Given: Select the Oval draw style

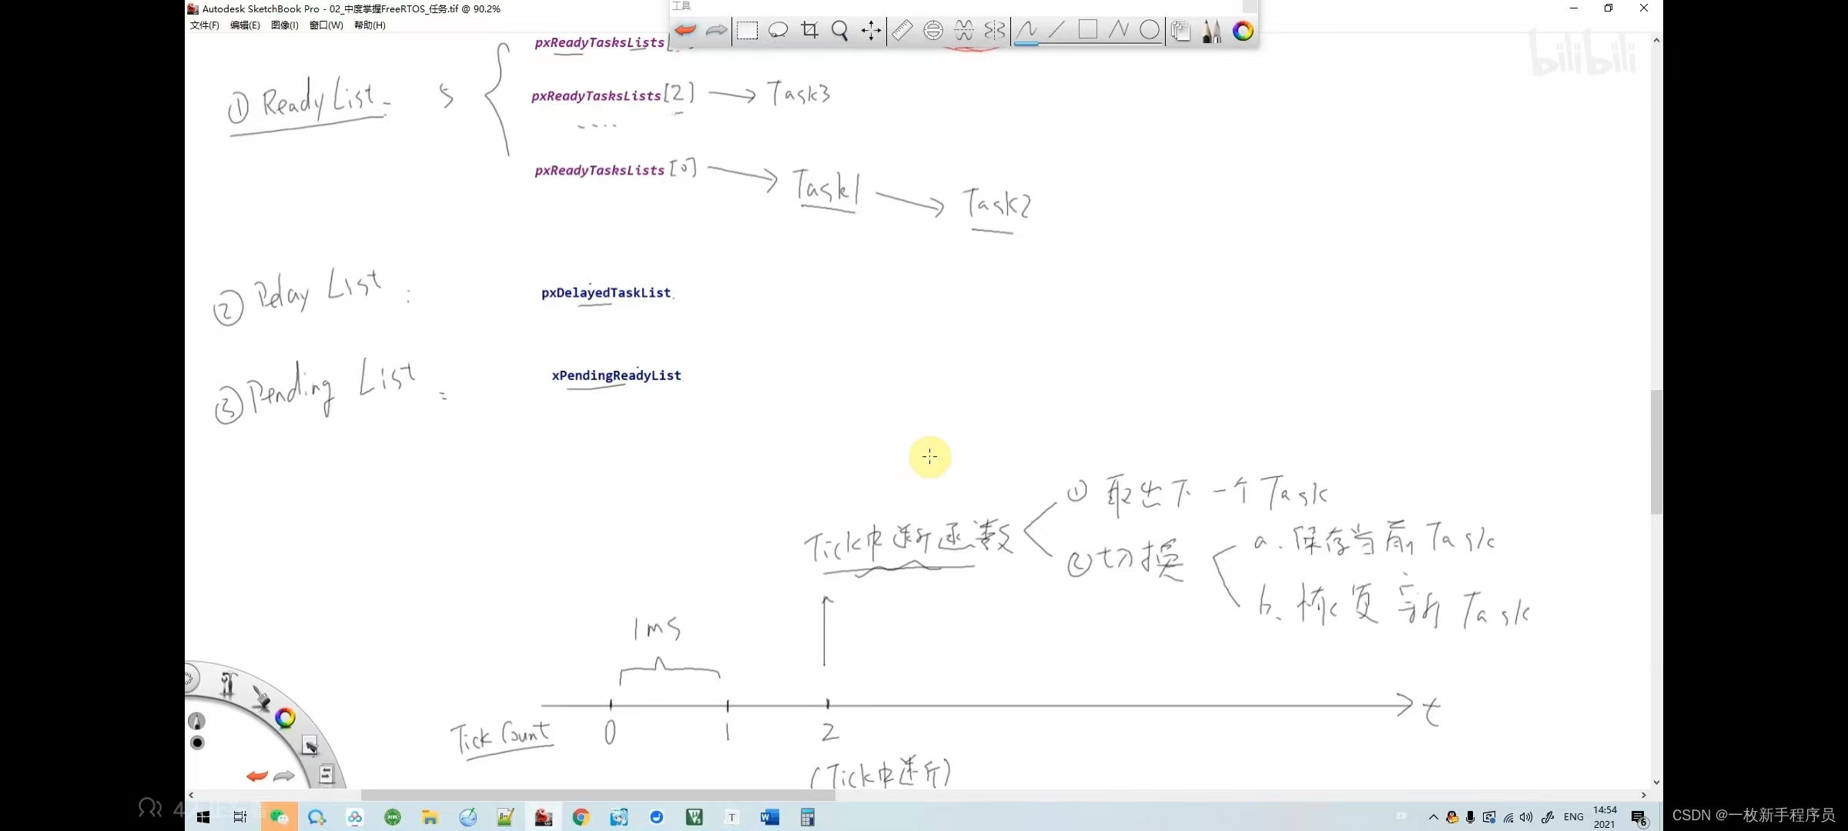Looking at the screenshot, I should click(1150, 31).
